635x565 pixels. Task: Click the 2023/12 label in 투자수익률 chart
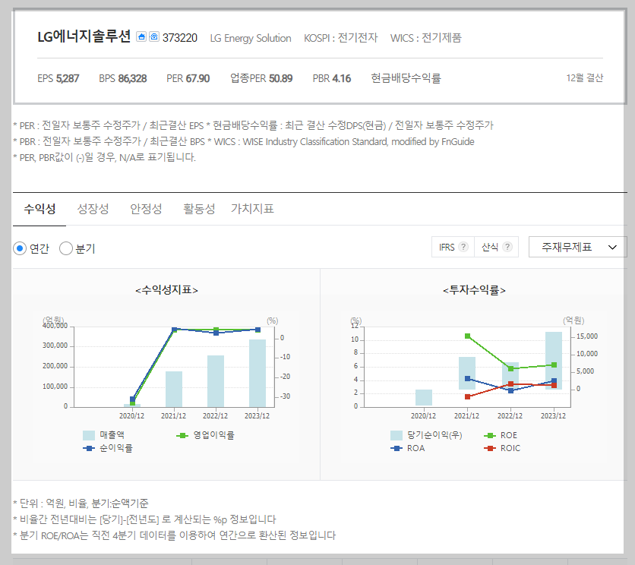pos(553,416)
